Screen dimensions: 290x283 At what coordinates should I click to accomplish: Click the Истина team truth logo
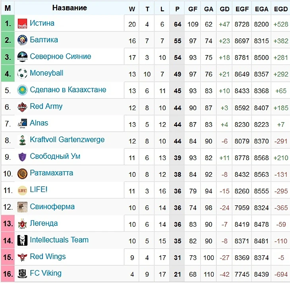point(22,24)
